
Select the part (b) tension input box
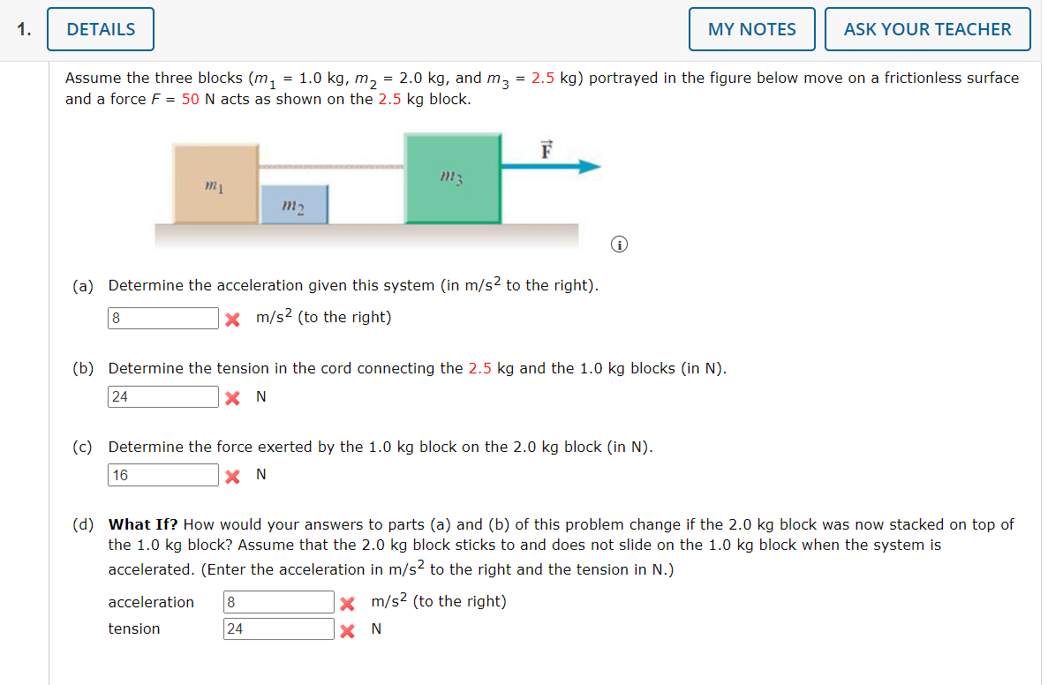(x=162, y=395)
